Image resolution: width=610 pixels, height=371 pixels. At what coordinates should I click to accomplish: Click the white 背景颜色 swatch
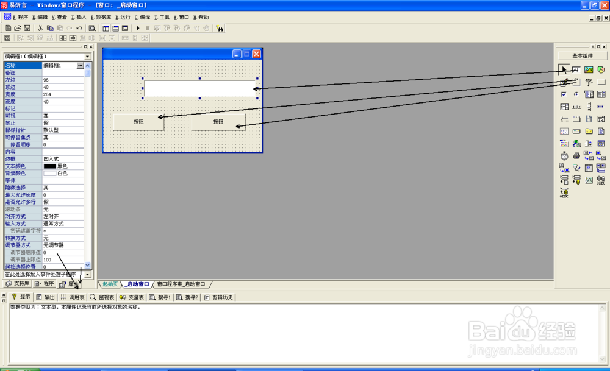(x=50, y=173)
